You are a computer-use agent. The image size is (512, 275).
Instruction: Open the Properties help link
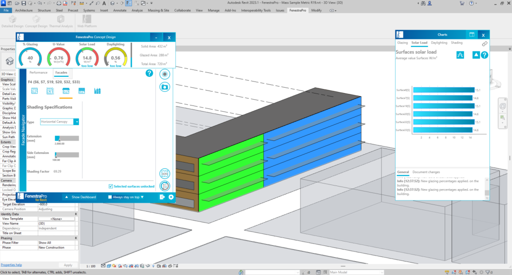click(11, 265)
